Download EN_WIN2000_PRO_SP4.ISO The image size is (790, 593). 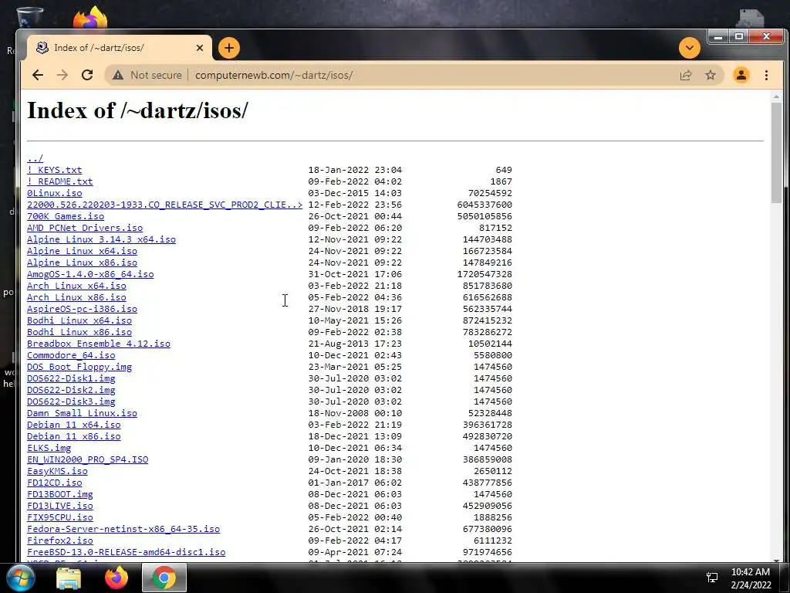pos(88,460)
